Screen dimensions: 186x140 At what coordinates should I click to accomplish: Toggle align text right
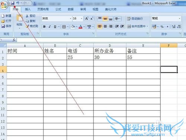point(110,26)
